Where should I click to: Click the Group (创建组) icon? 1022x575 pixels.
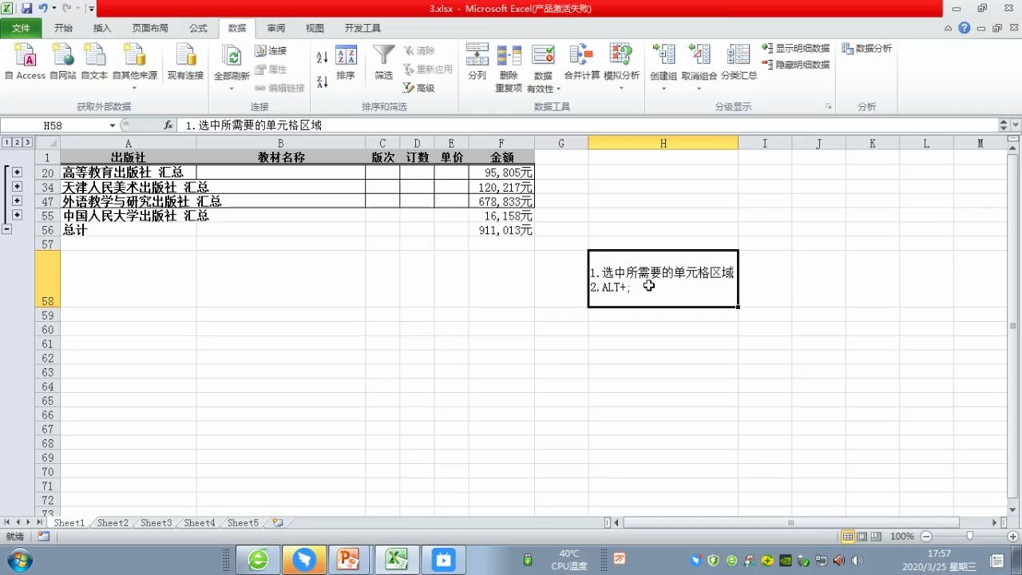[664, 54]
